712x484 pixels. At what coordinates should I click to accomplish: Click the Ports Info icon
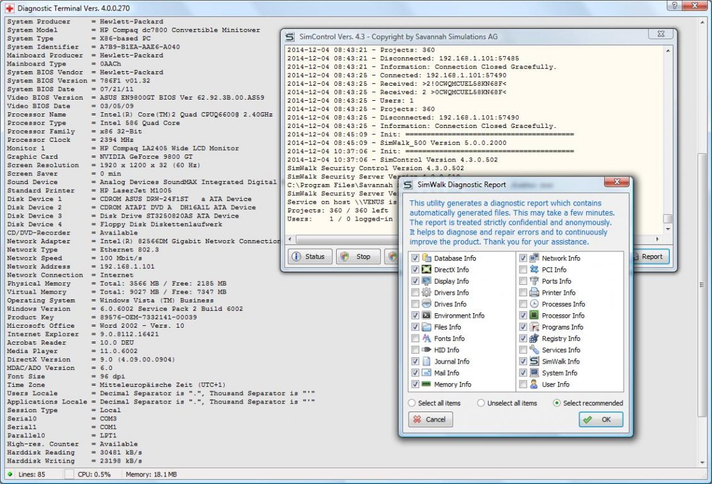tap(534, 281)
